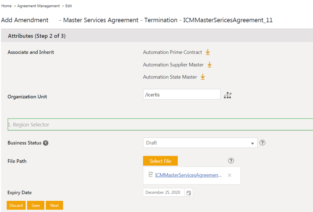Viewport: 313px width, 212px height.
Task: Click the Business Status help question icon
Action: point(262,143)
